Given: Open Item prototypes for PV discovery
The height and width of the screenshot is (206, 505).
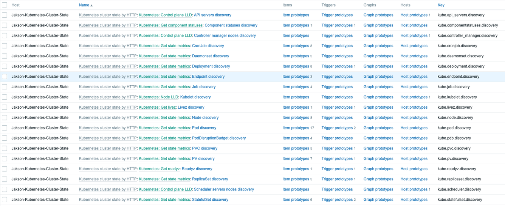Looking at the screenshot, I should (296, 158).
